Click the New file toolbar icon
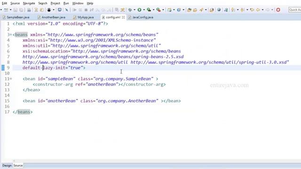Viewport: 301px width, 169px height. click(x=6, y=10)
